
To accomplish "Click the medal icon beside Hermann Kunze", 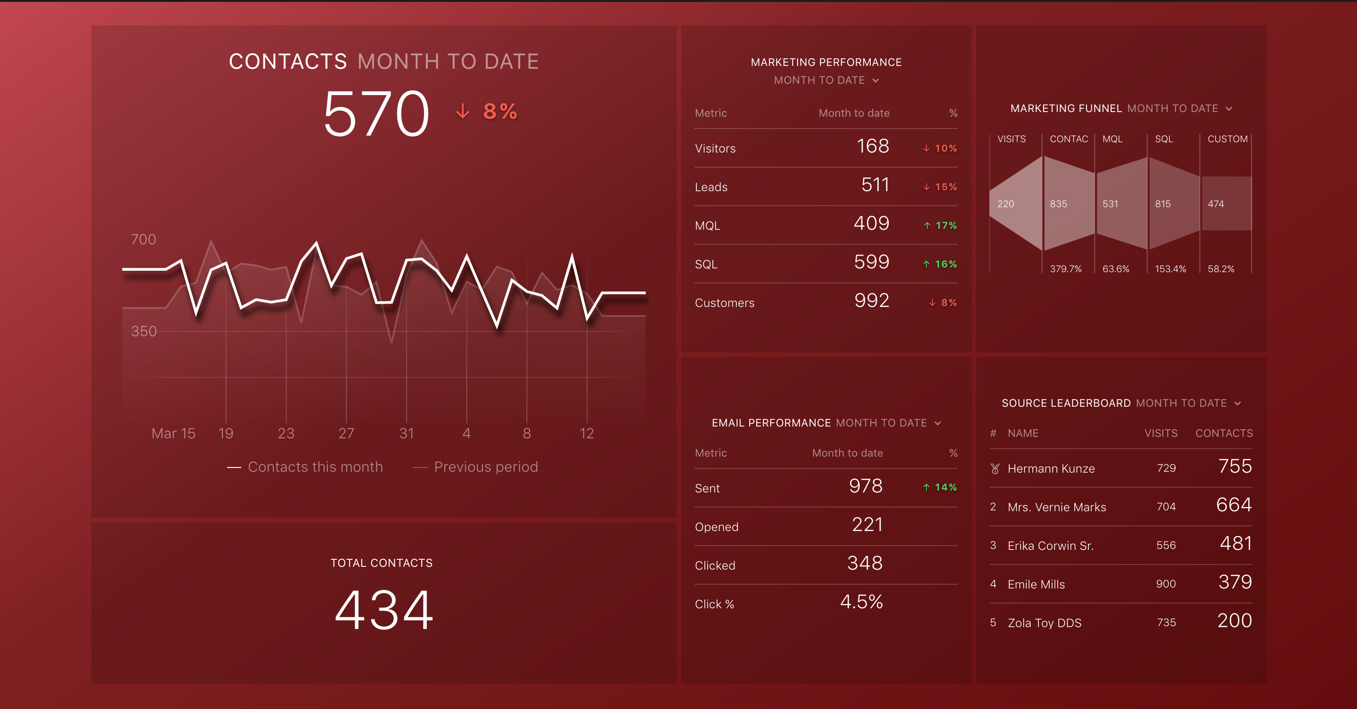I will tap(995, 468).
